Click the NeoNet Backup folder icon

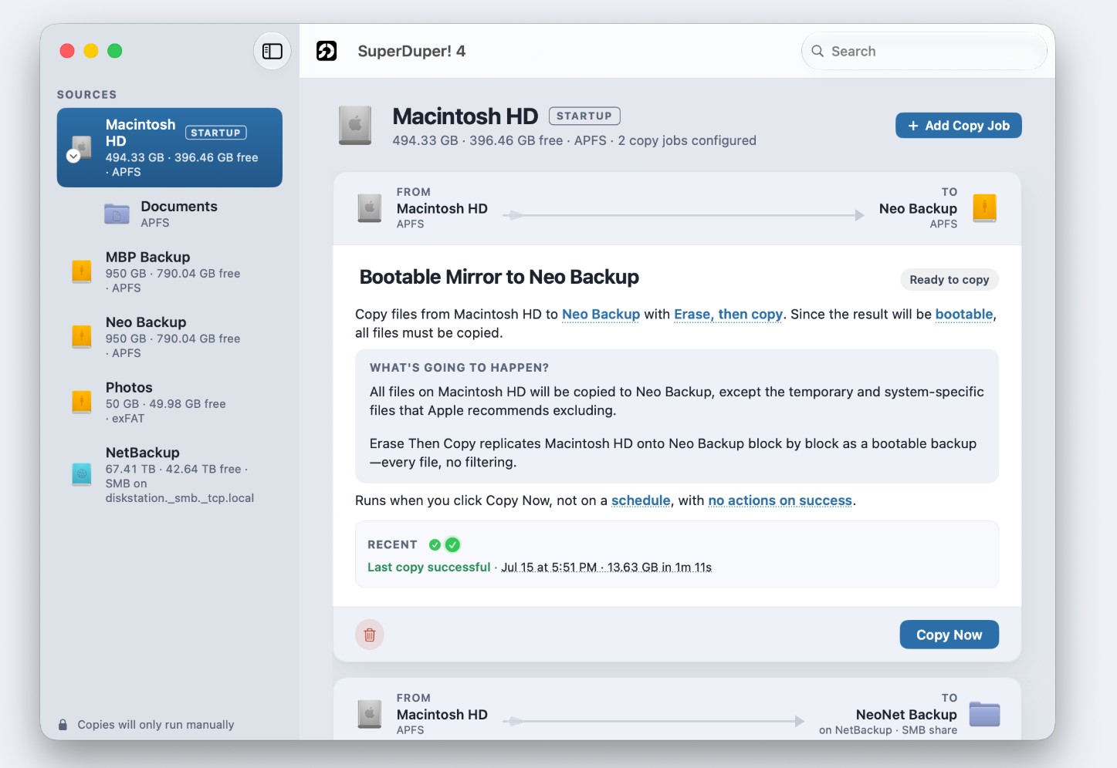pos(984,714)
